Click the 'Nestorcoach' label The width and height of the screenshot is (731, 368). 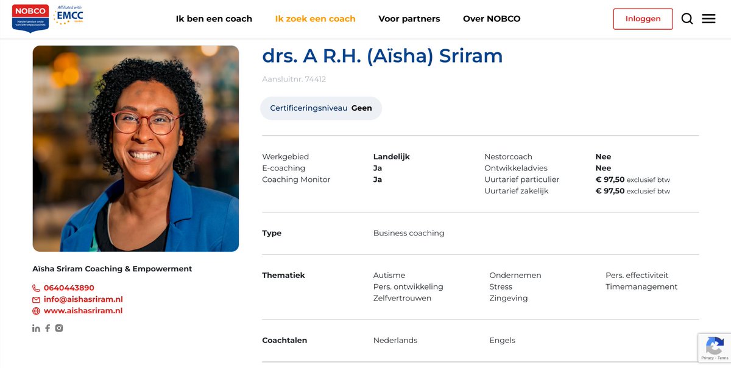[x=509, y=157]
